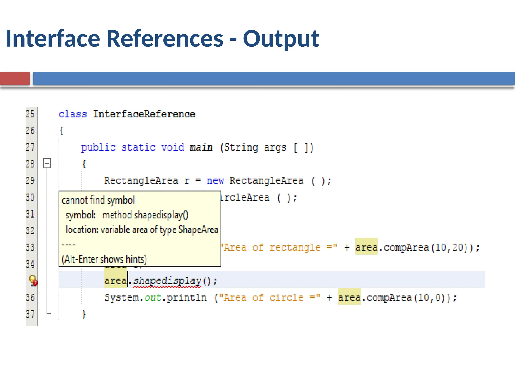515x386 pixels.
Task: Click the variable 'r' on line 29
Action: tap(187, 181)
